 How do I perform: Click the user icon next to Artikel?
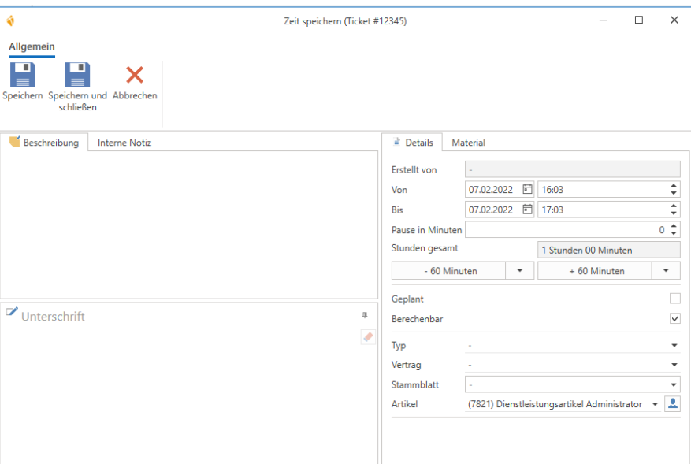pyautogui.click(x=672, y=404)
